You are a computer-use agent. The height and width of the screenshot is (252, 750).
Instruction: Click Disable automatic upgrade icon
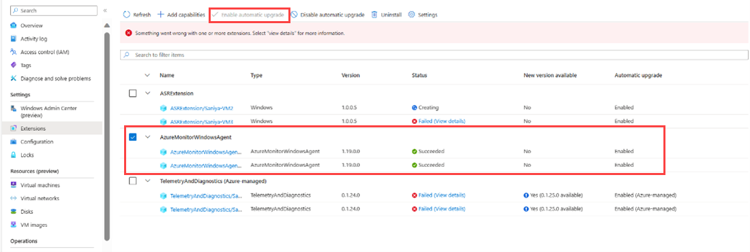294,15
